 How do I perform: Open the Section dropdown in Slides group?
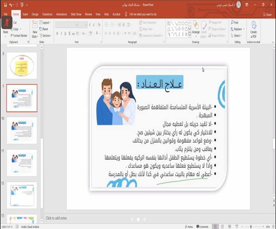point(46,35)
